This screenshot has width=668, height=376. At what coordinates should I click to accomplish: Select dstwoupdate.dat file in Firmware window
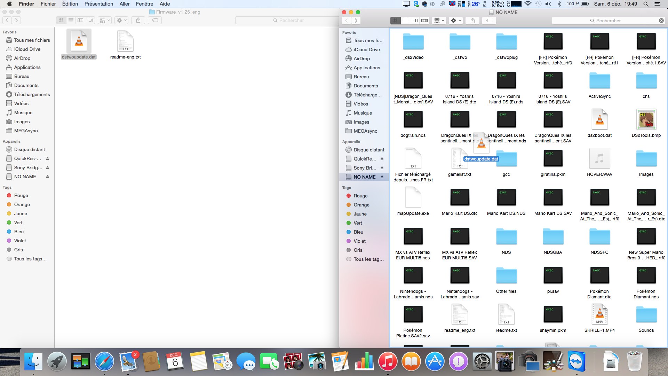click(79, 45)
